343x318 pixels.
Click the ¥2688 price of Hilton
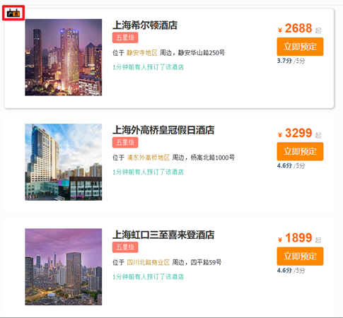click(x=295, y=28)
